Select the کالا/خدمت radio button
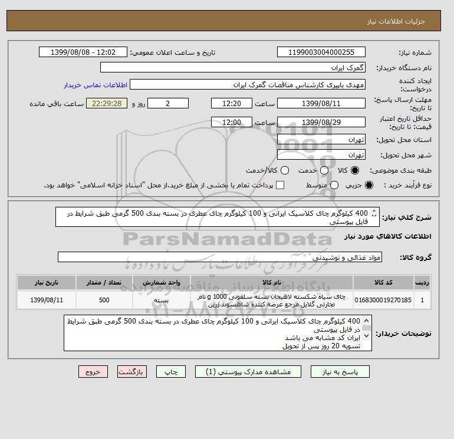 pos(285,170)
